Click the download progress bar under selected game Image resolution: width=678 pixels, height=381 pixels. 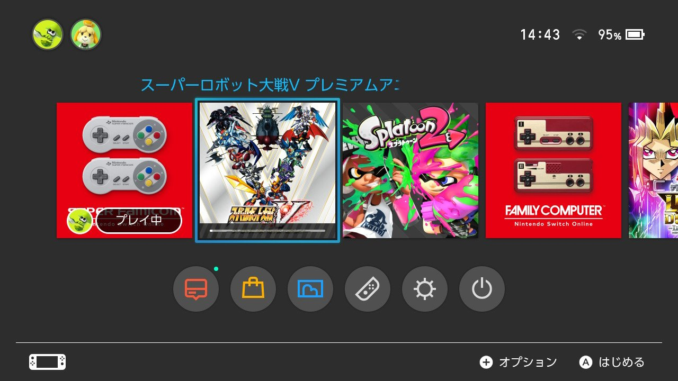pos(267,231)
